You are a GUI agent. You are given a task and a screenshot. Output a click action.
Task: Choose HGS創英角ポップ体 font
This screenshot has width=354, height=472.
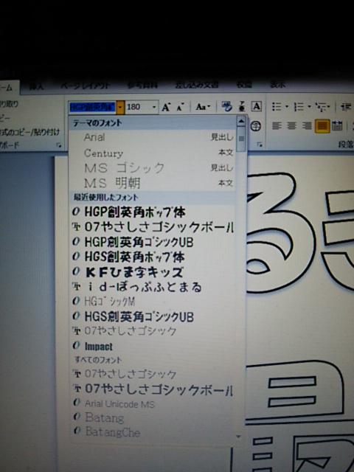152,257
